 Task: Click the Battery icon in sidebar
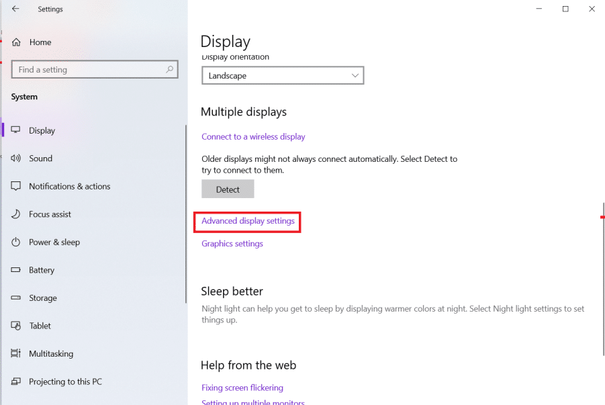(15, 270)
